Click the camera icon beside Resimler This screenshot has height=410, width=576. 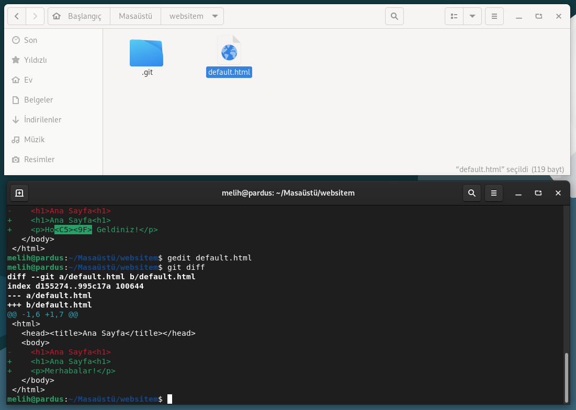pyautogui.click(x=16, y=160)
